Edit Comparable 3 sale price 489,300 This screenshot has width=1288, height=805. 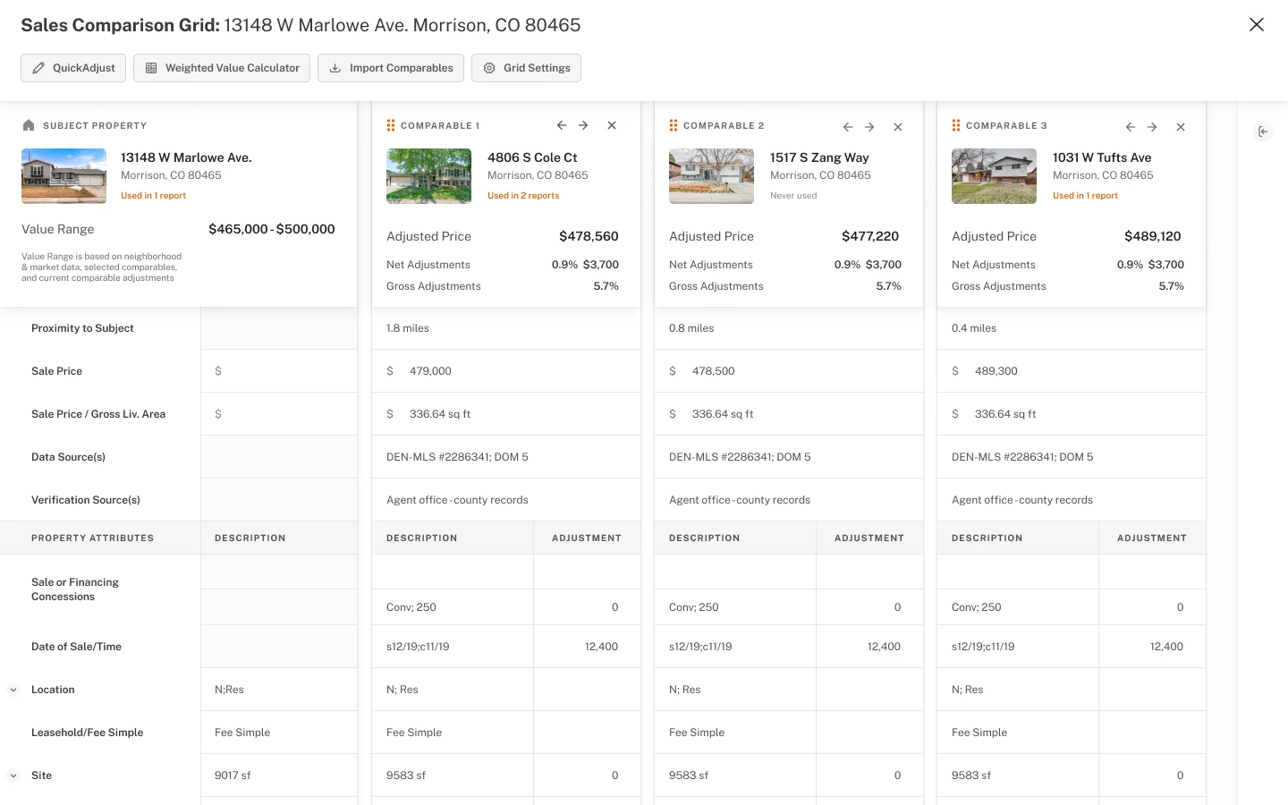(1072, 371)
